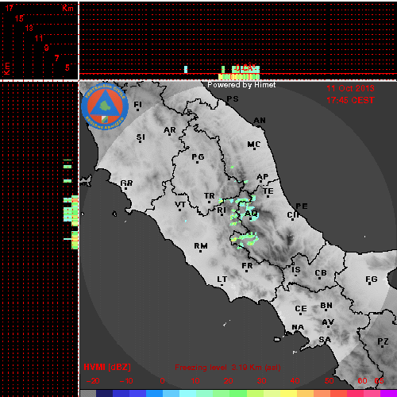Select the time stamp '17:45 CEST'

[350, 100]
